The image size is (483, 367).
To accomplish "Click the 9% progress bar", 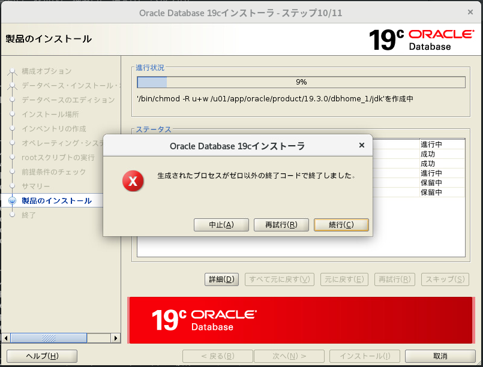I will coord(300,82).
